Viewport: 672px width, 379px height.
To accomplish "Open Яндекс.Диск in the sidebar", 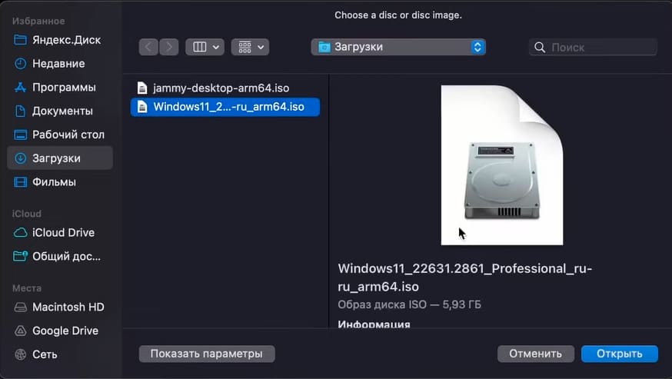I will [65, 40].
